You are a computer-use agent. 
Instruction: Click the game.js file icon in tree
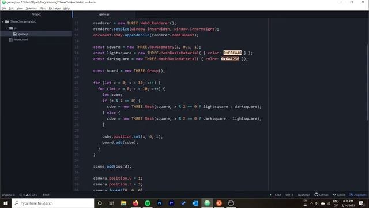pyautogui.click(x=15, y=34)
